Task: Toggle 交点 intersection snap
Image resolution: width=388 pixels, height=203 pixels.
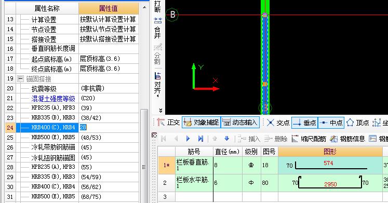Action: click(x=278, y=123)
